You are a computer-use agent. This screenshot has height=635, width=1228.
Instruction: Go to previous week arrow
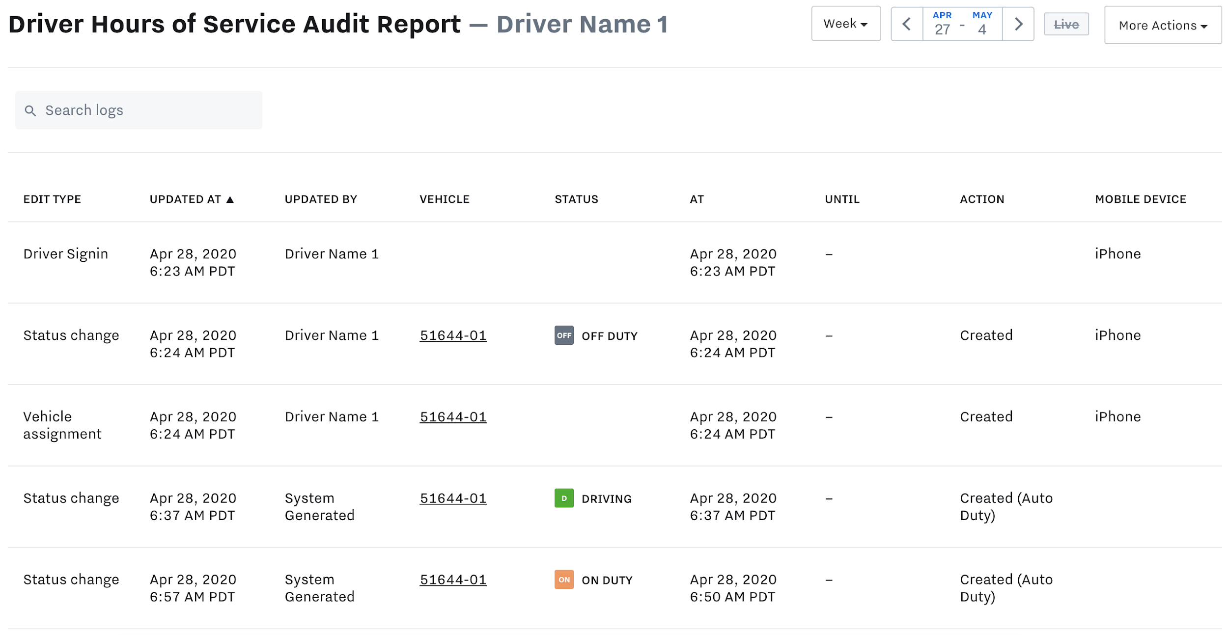pos(906,24)
